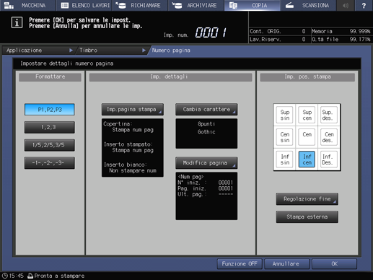Click the SCANSIONA scanner icon
373x280 pixels.
point(289,5)
